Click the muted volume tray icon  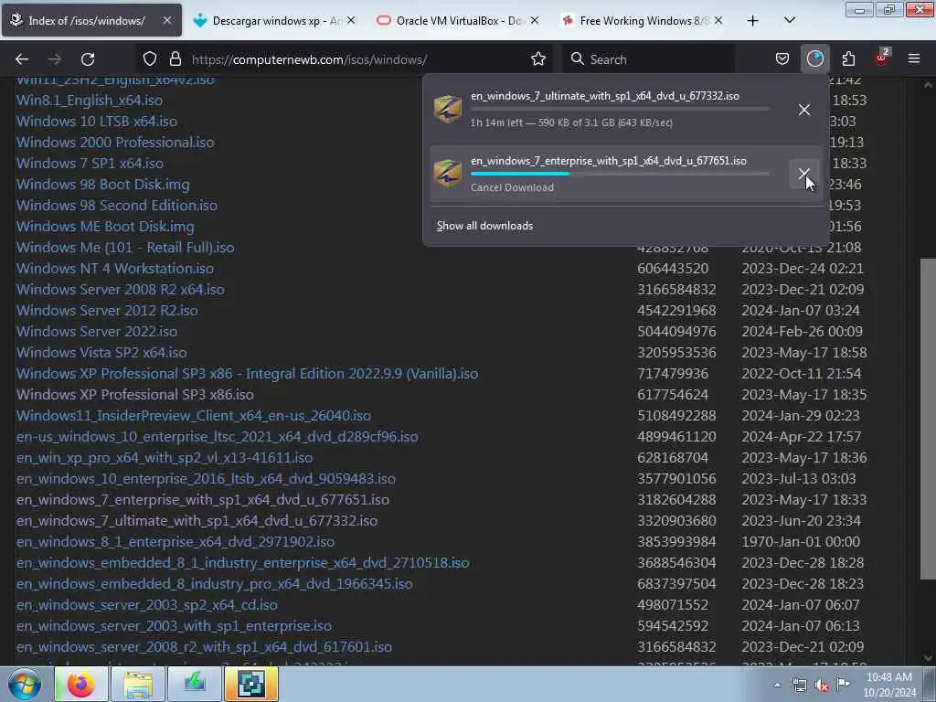click(x=822, y=685)
